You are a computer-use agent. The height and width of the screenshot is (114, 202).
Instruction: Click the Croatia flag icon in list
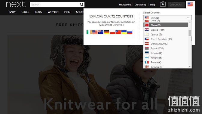[147, 30]
